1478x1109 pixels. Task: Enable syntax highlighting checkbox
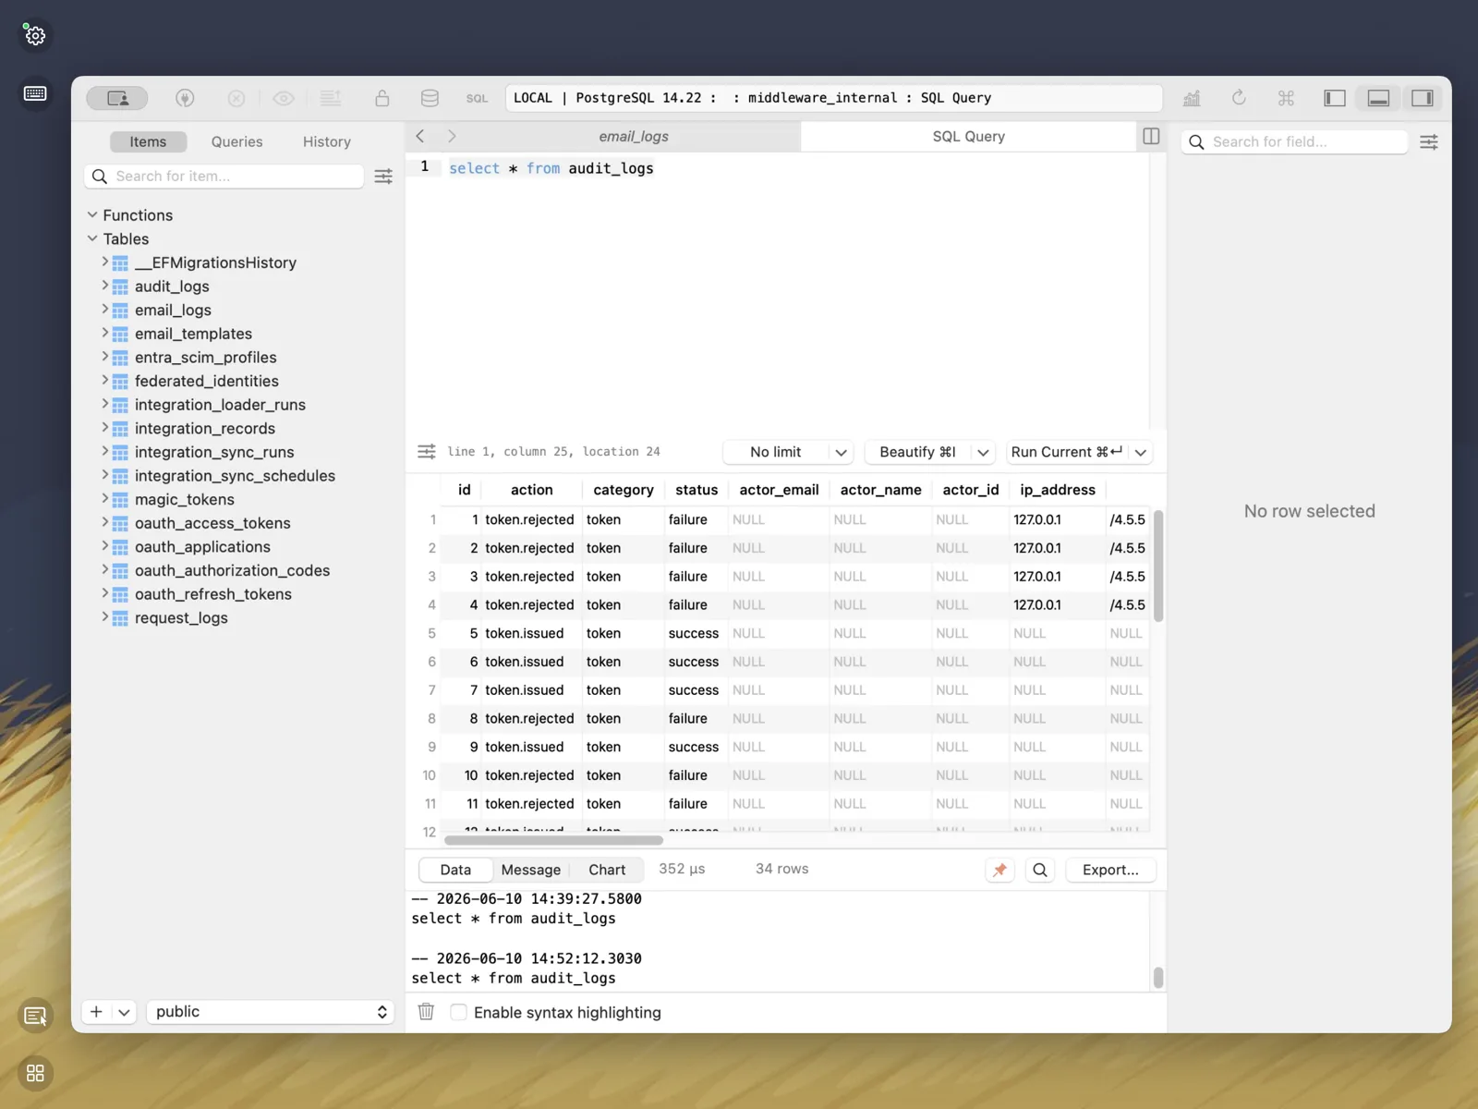458,1012
